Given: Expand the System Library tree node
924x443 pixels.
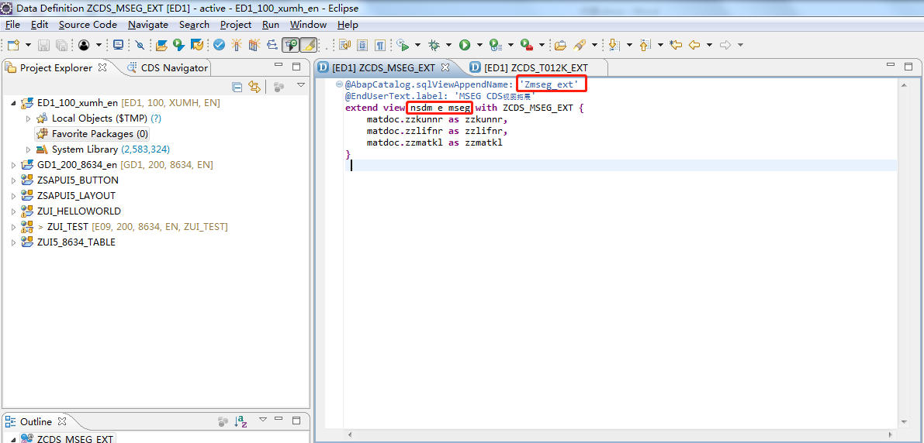Looking at the screenshot, I should click(29, 149).
